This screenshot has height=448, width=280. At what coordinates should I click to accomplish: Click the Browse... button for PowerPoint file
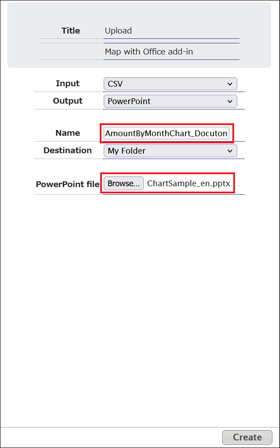[x=124, y=184]
